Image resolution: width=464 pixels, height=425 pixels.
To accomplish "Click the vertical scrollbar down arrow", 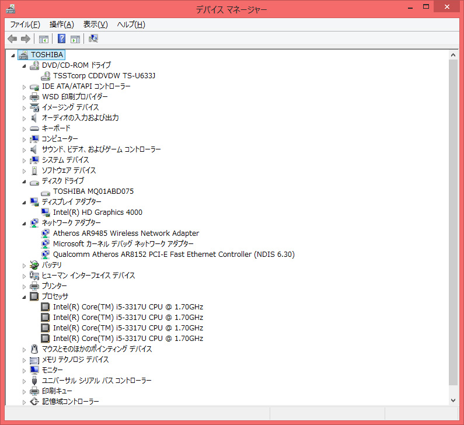I will tap(453, 400).
